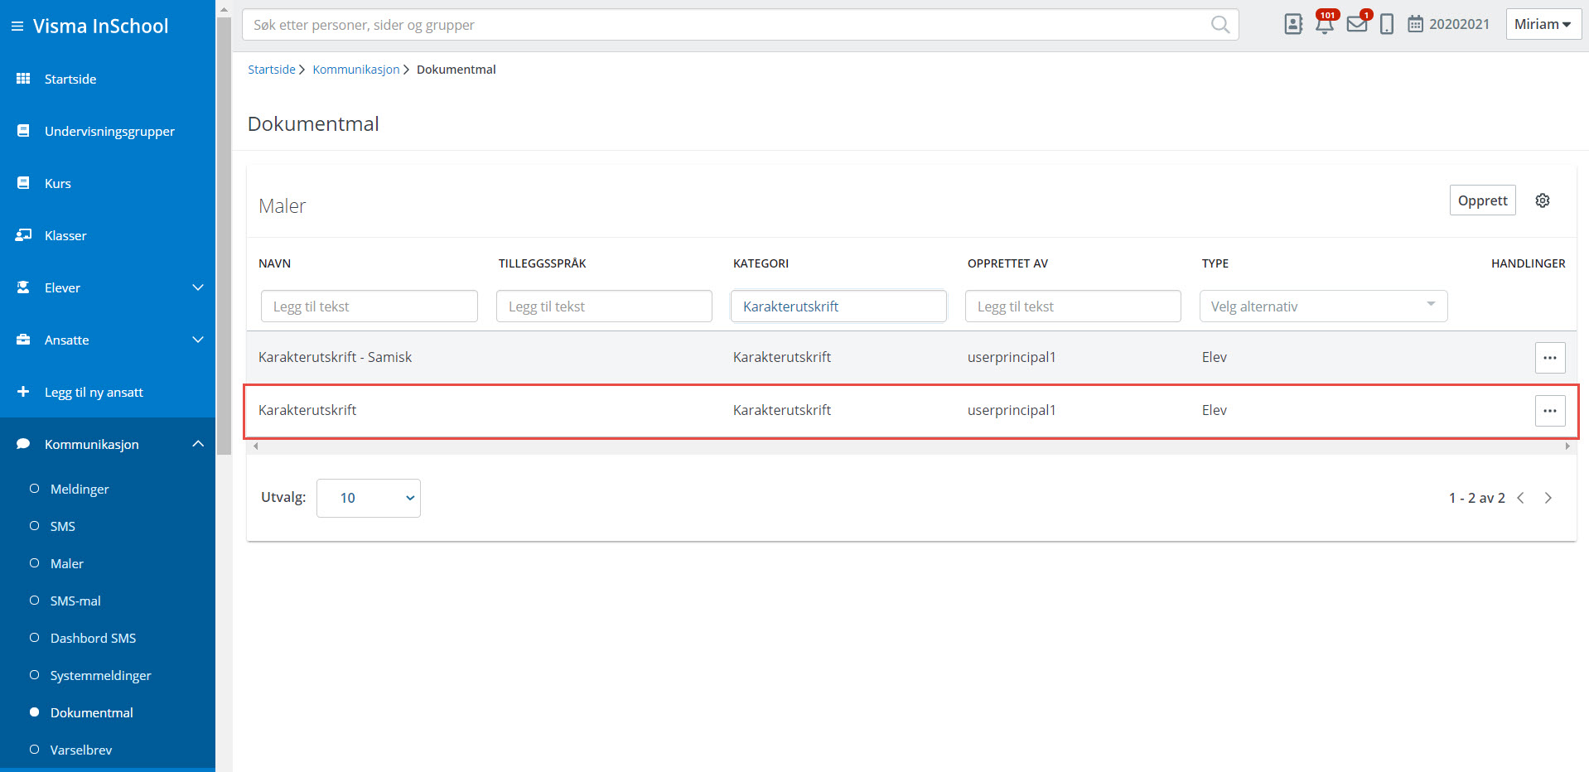Click the notifications bell icon
Viewport: 1589px width, 772px height.
point(1324,24)
